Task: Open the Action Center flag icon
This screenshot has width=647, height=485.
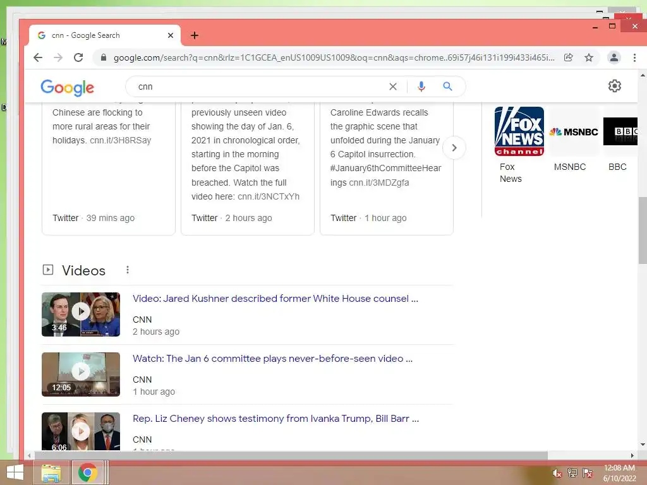Action: tap(588, 473)
